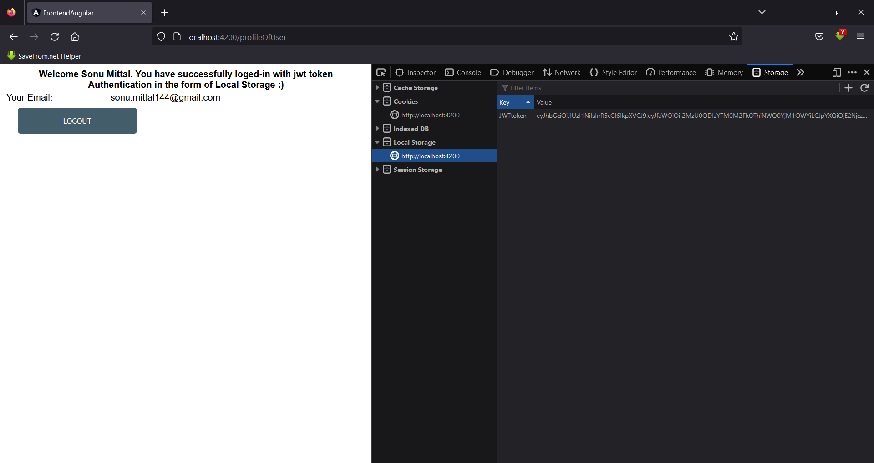Add a new storage item with plus icon
Image resolution: width=874 pixels, height=463 pixels.
(849, 88)
